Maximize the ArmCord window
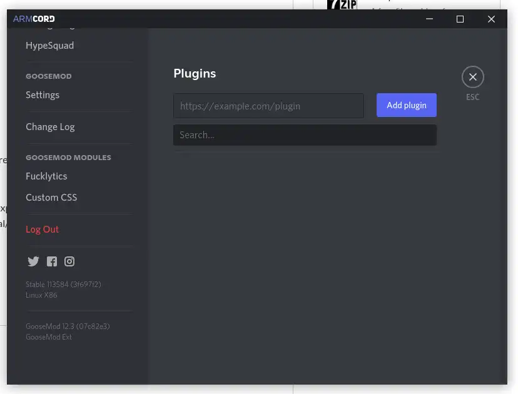518x394 pixels. tap(460, 19)
